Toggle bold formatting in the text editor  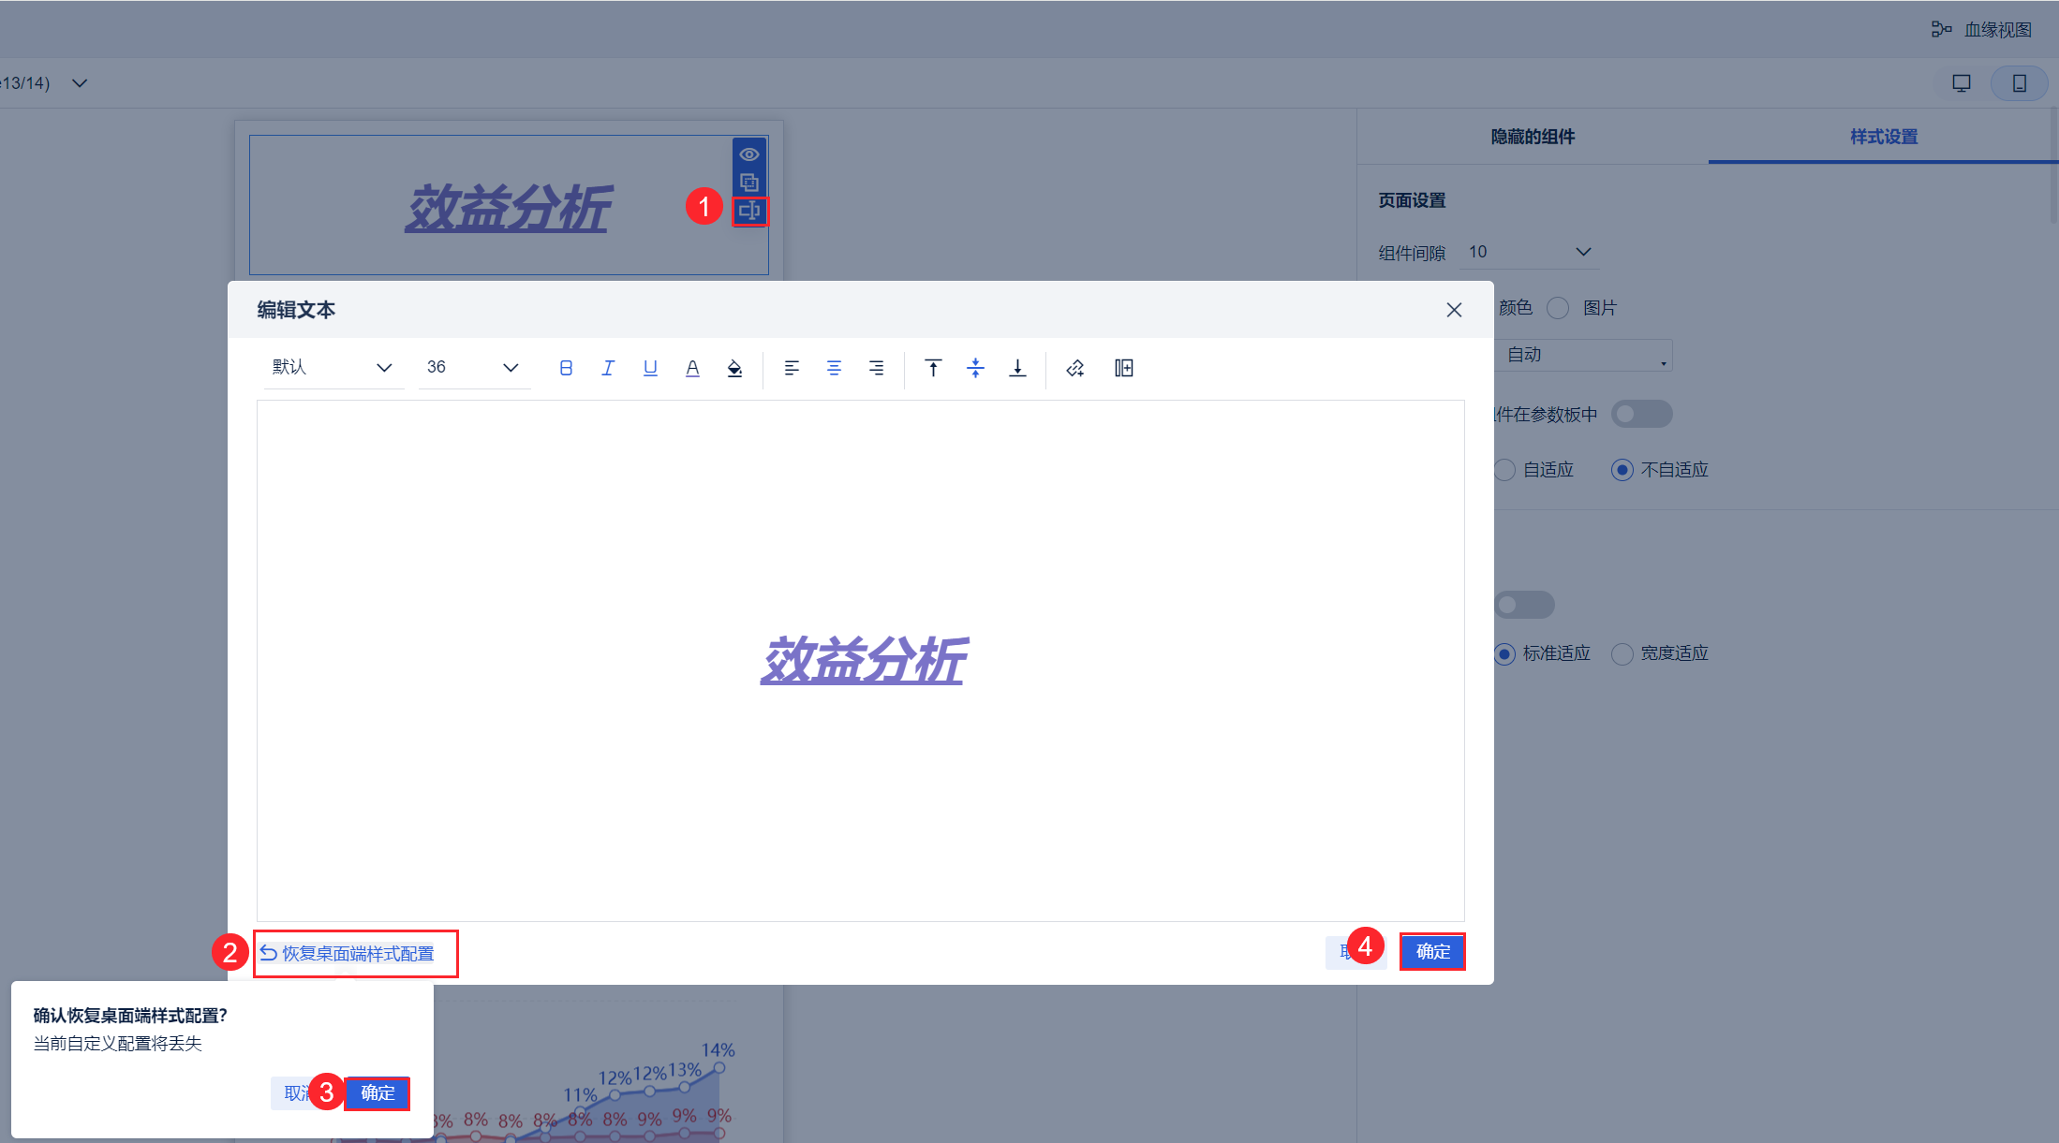click(566, 368)
